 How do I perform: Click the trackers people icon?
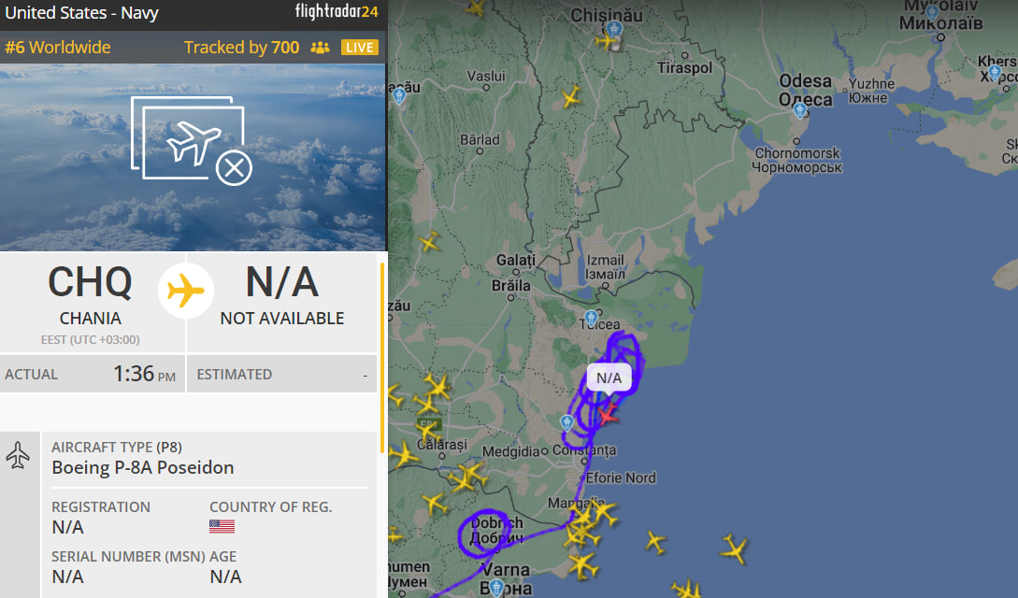click(x=320, y=48)
